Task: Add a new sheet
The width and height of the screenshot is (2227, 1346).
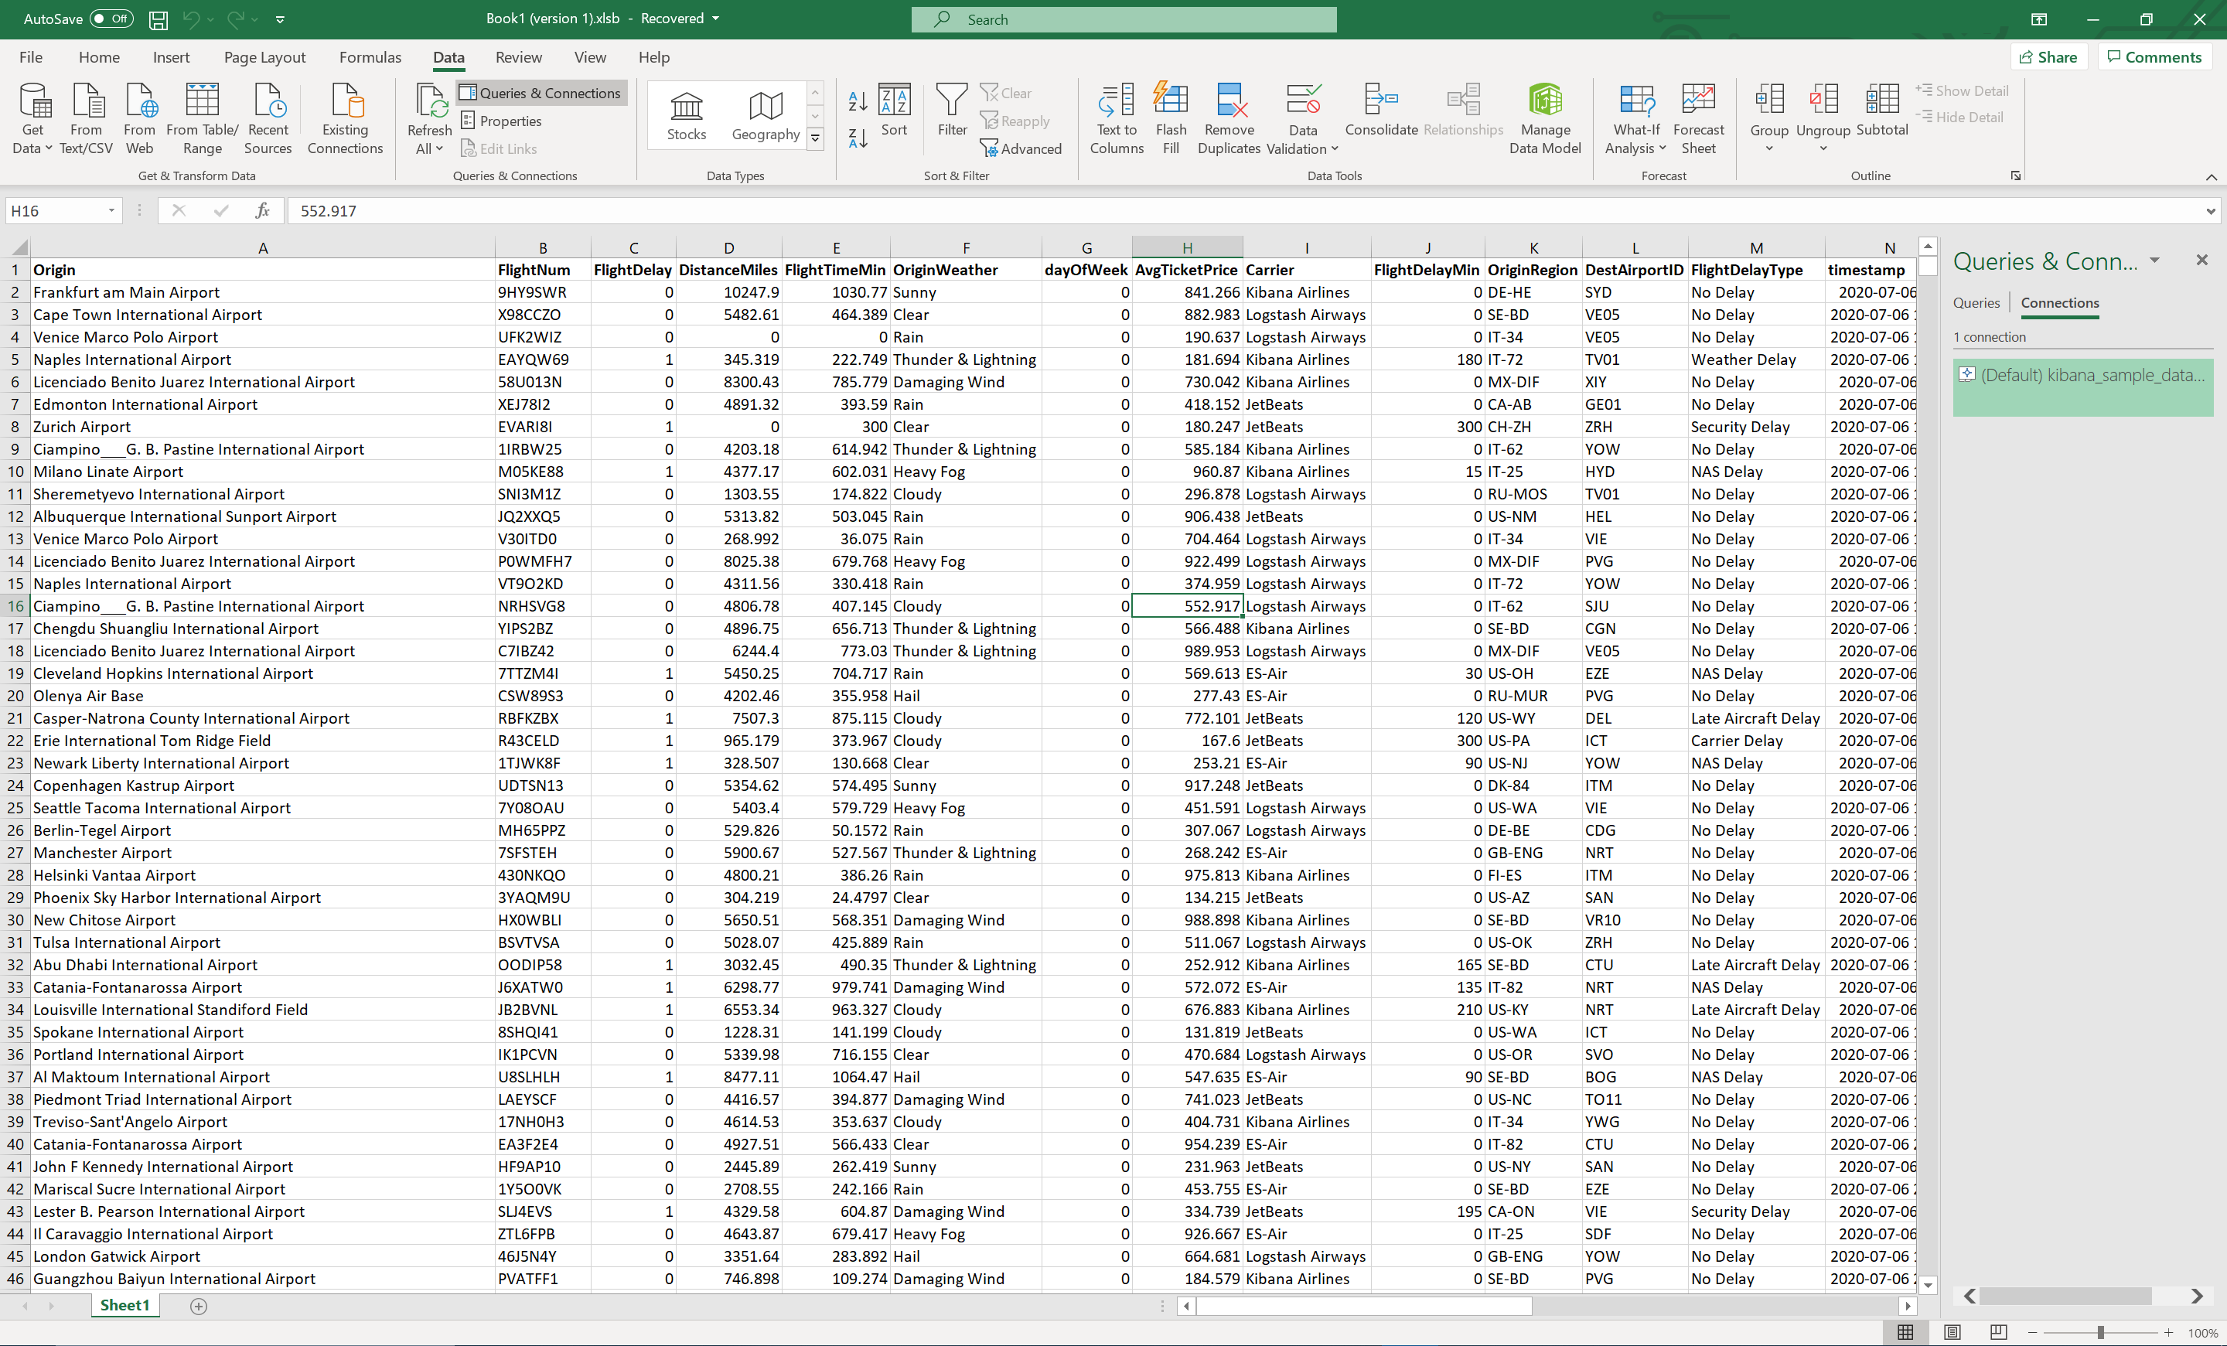Action: (199, 1305)
